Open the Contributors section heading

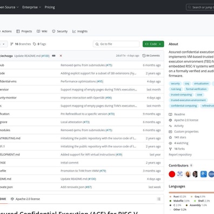(178, 165)
